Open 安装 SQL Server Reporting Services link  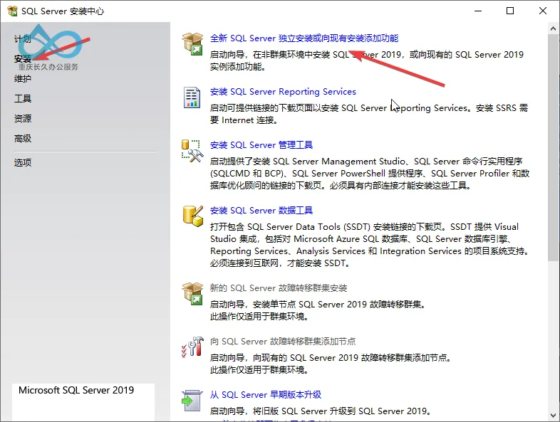pos(283,92)
